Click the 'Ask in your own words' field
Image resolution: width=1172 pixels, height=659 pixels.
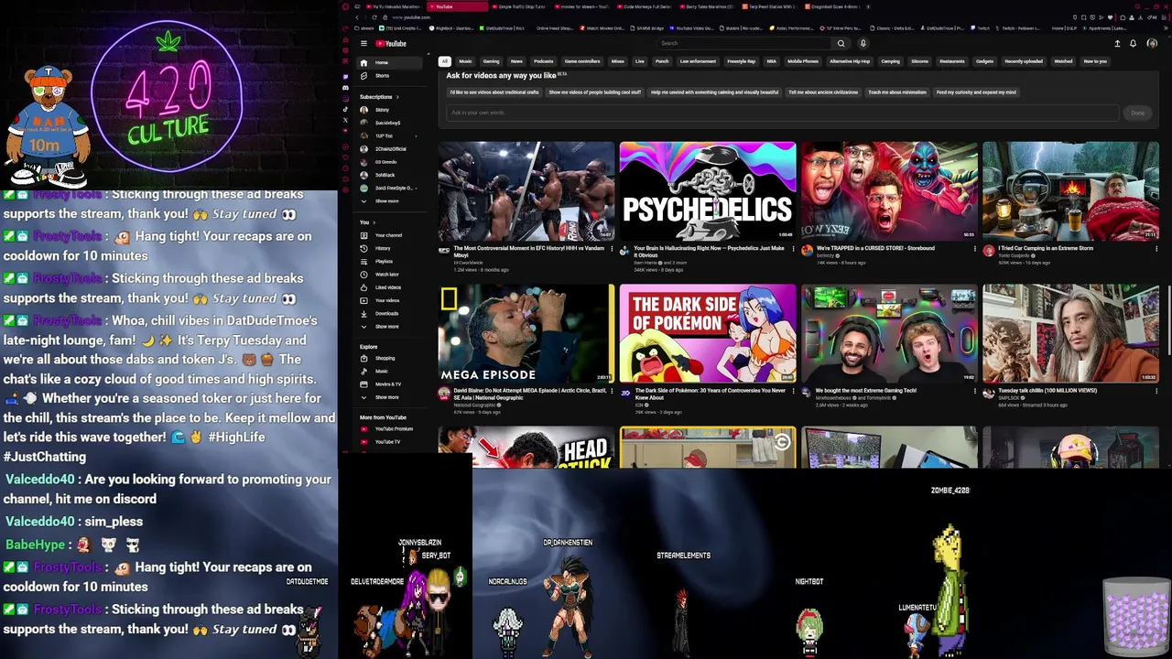tap(783, 113)
